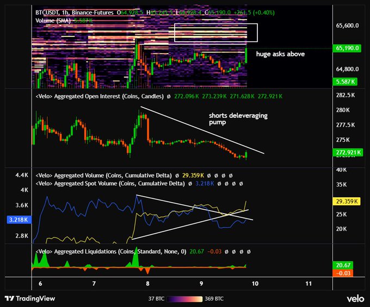Click the TradingView logo
370x307 pixels.
[30, 298]
